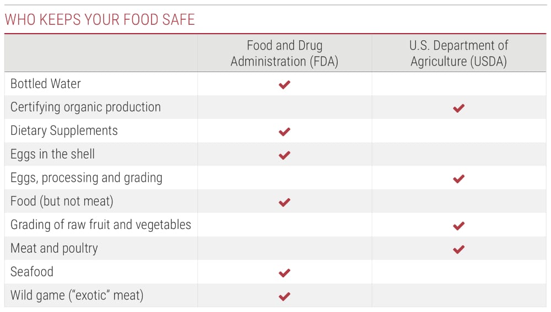Screen dimensions: 551x312
Task: Select the Eggs, processing and grading label
Action: [87, 178]
